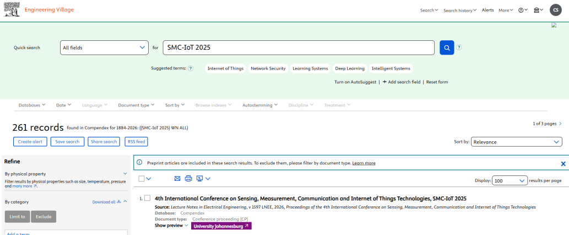The height and width of the screenshot is (235, 569).
Task: Select Internet of Things suggested term
Action: [225, 68]
